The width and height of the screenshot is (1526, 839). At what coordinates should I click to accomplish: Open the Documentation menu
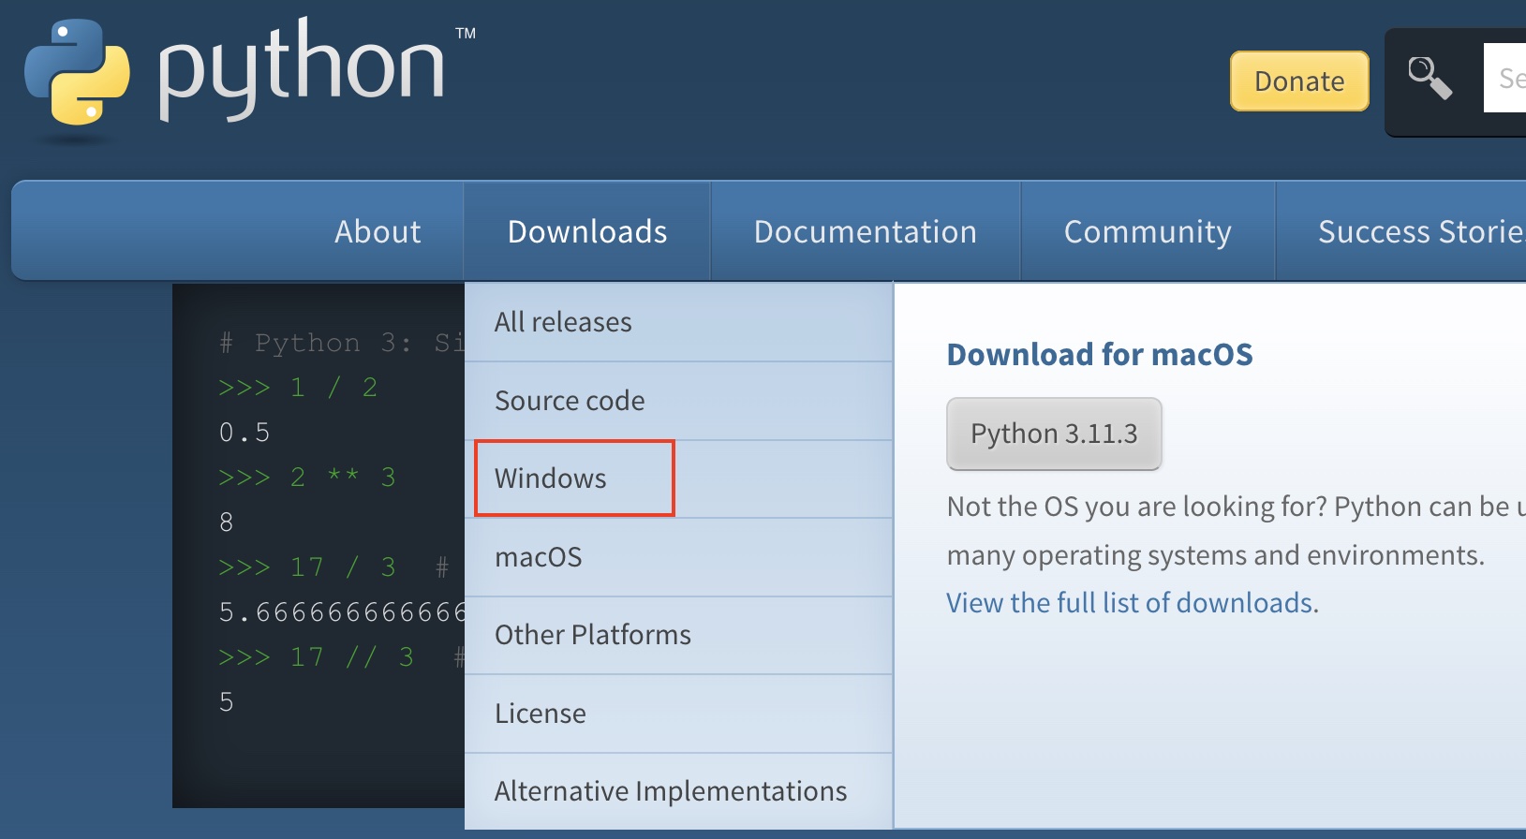click(x=866, y=231)
